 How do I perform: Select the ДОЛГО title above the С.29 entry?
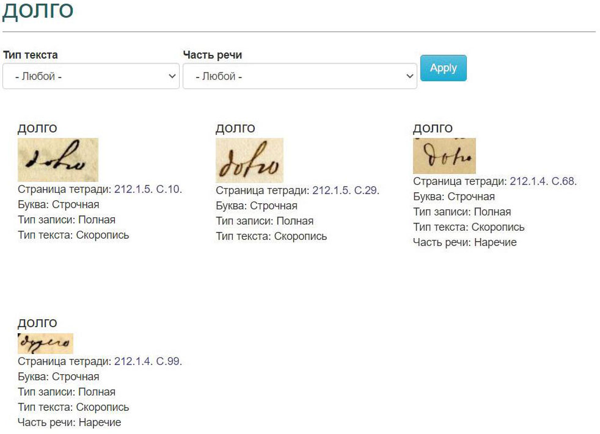pyautogui.click(x=235, y=128)
